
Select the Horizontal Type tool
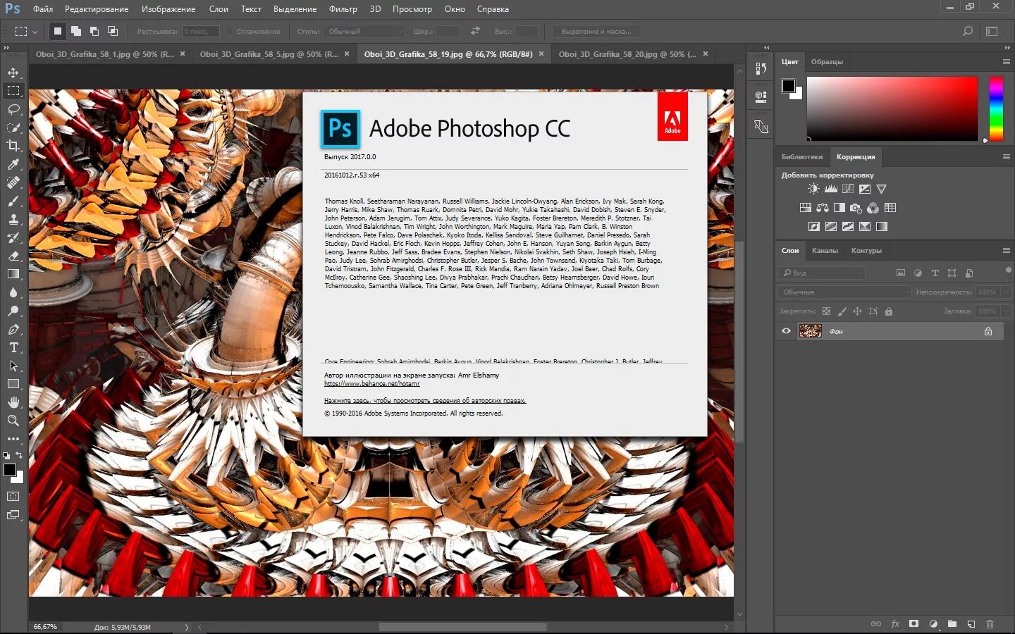tap(13, 347)
